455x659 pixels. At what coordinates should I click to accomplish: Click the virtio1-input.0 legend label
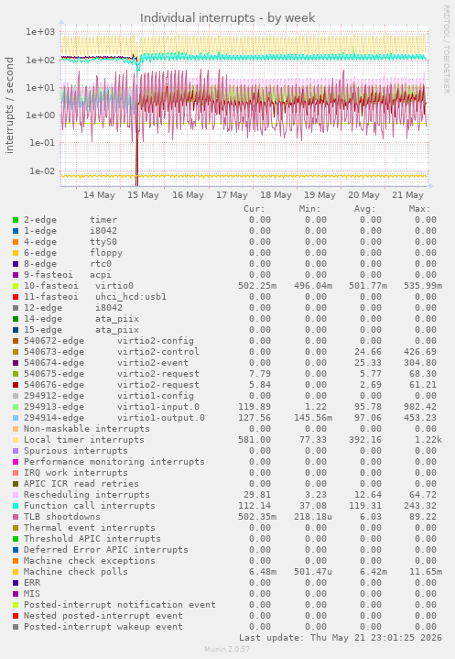coord(158,407)
